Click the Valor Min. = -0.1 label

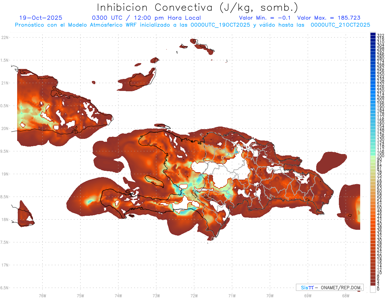265,18
